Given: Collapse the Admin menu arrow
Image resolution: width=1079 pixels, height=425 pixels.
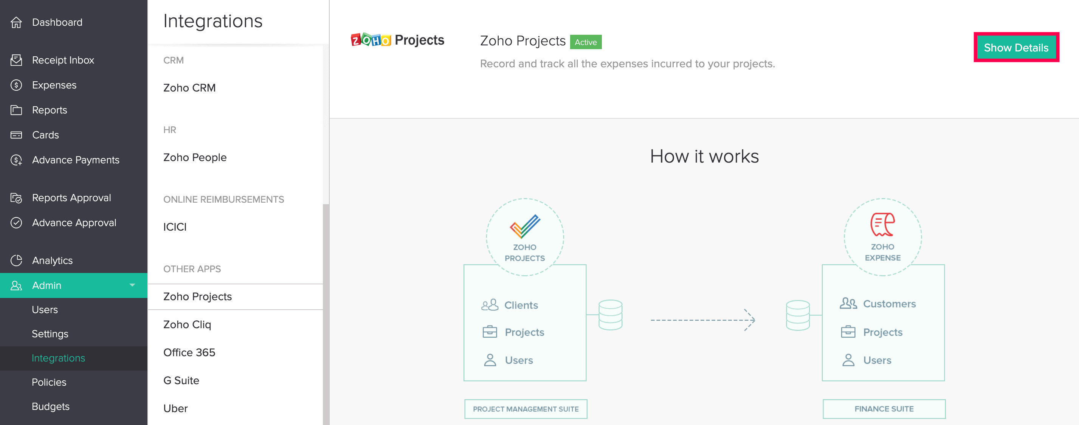Looking at the screenshot, I should coord(132,285).
